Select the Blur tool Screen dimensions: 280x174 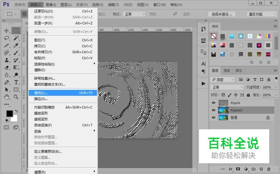click(x=6, y=75)
